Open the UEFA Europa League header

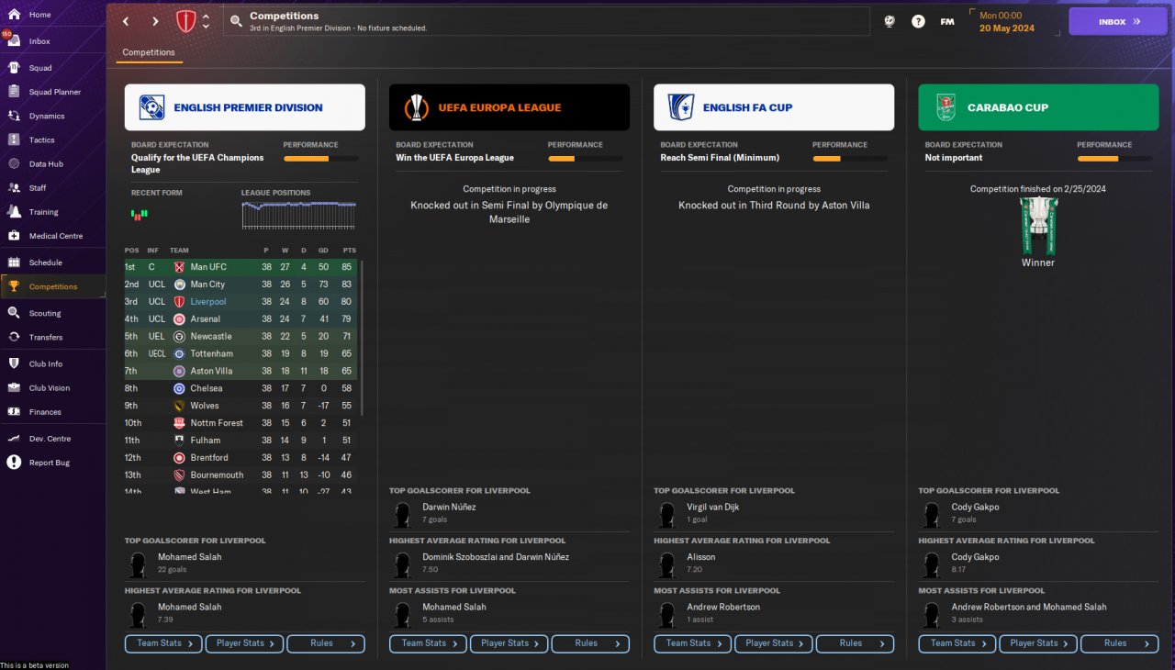509,107
